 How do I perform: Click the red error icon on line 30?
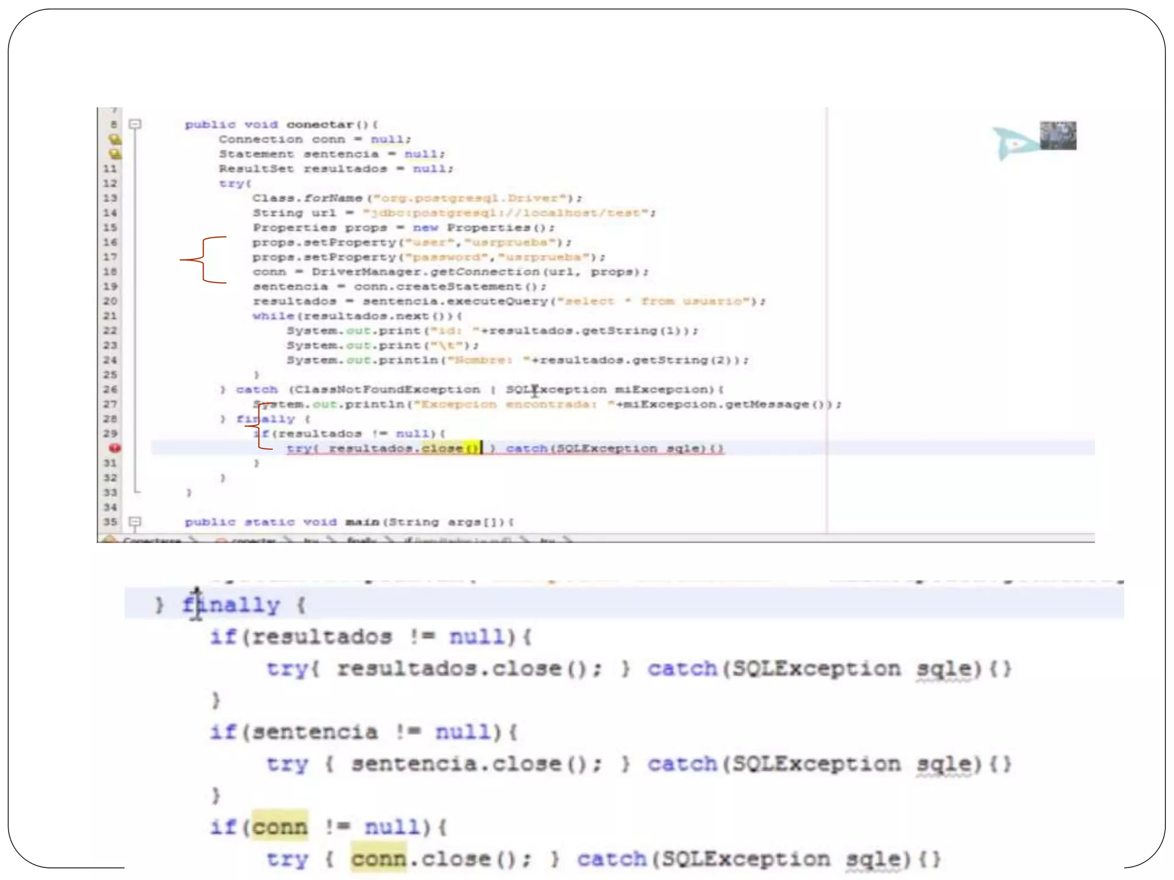pyautogui.click(x=115, y=448)
